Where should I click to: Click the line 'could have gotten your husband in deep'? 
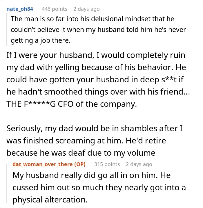[95, 80]
